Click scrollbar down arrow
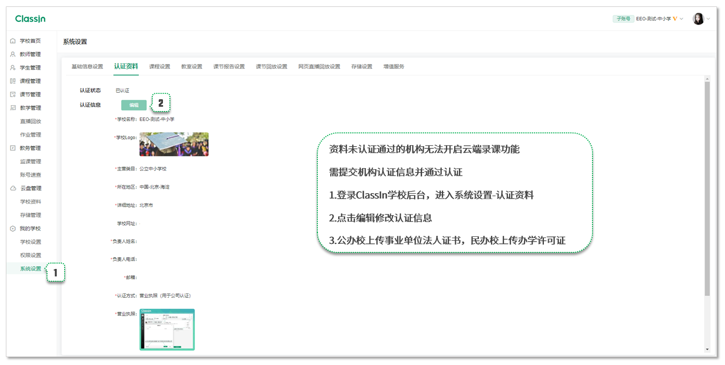 [x=707, y=350]
